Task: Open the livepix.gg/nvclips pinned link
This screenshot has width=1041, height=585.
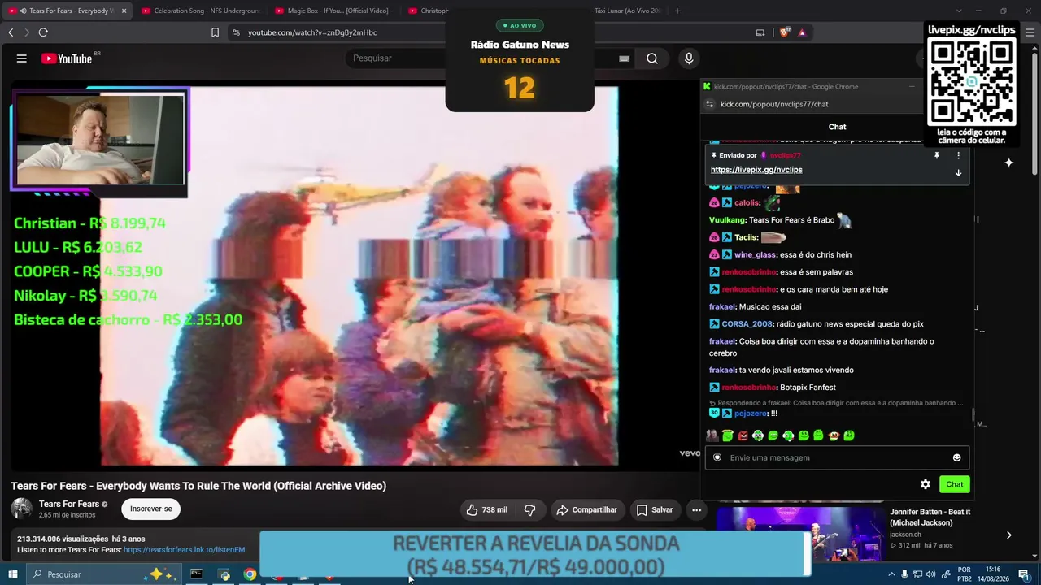Action: (756, 170)
